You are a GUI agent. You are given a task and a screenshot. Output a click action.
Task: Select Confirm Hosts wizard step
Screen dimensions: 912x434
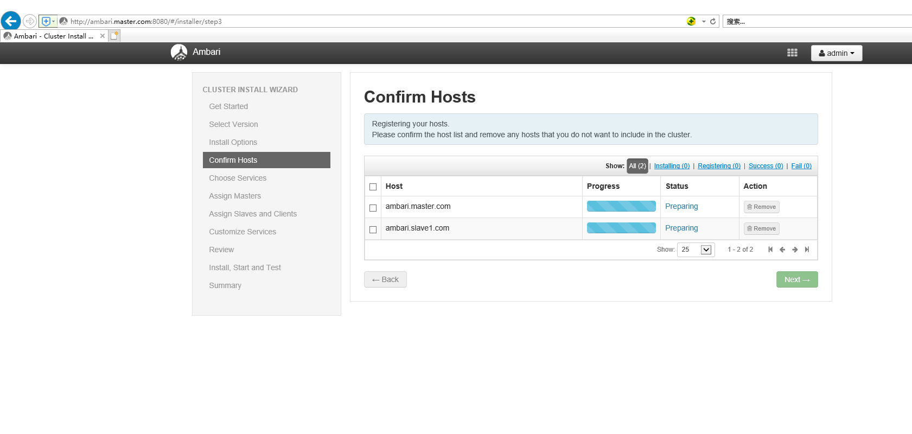coord(266,160)
